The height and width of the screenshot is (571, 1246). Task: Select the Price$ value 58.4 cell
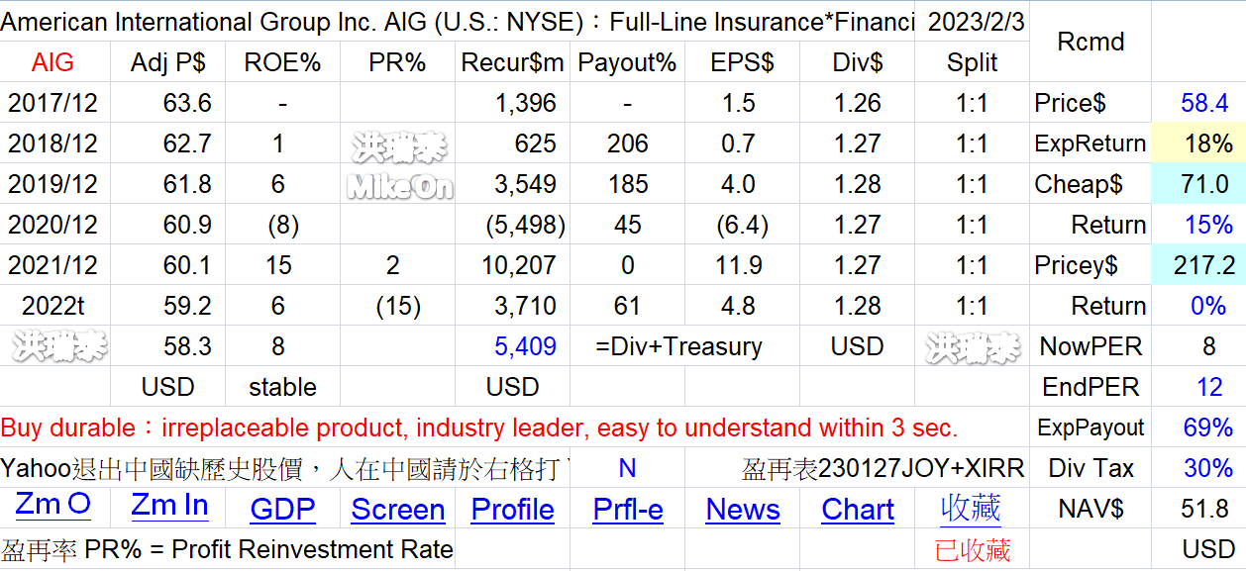tap(1197, 103)
